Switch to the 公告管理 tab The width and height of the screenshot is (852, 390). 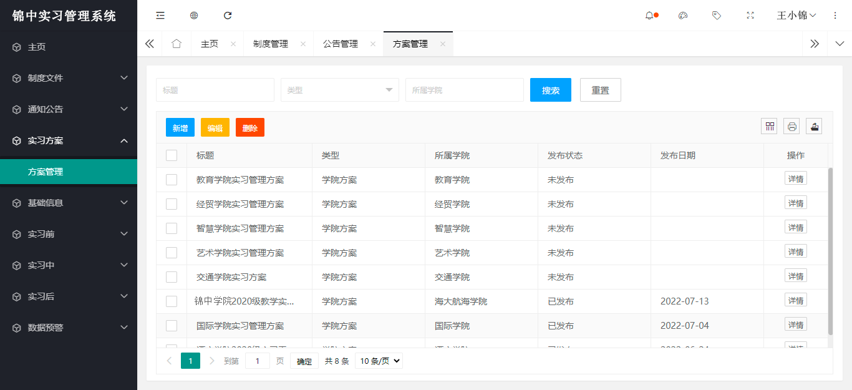(341, 44)
